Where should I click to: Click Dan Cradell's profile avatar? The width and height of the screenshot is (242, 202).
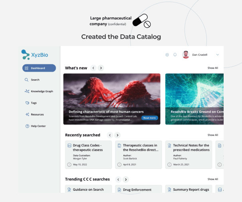click(186, 55)
